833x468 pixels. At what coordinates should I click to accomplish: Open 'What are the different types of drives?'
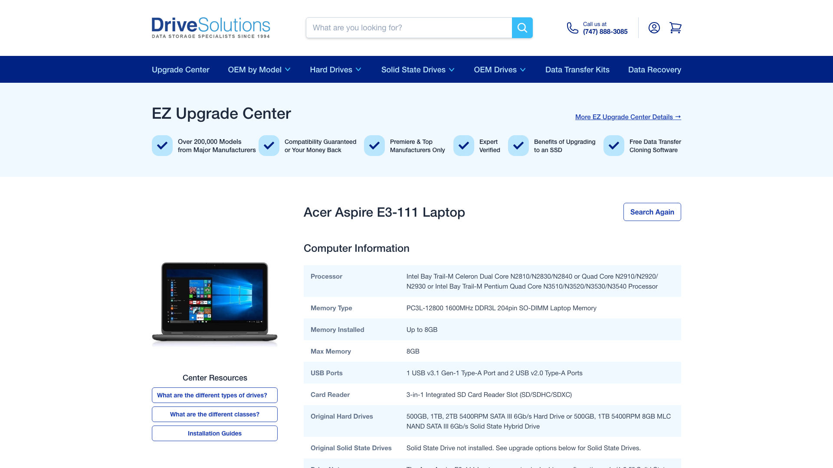pyautogui.click(x=215, y=395)
